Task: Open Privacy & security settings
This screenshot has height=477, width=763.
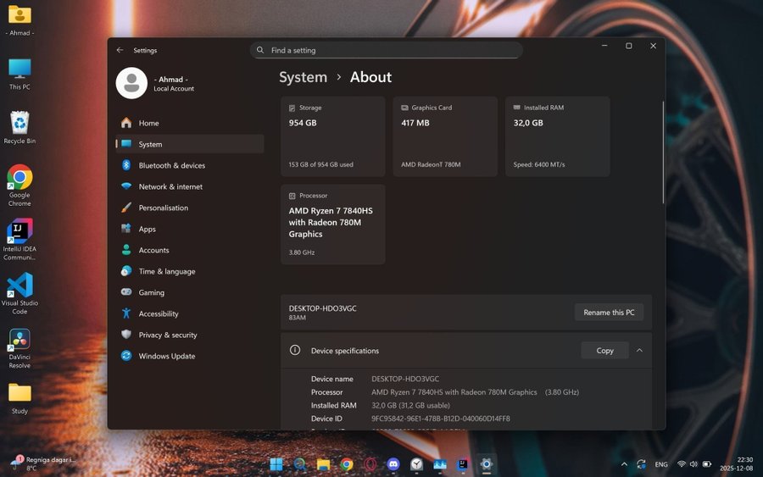Action: tap(167, 335)
